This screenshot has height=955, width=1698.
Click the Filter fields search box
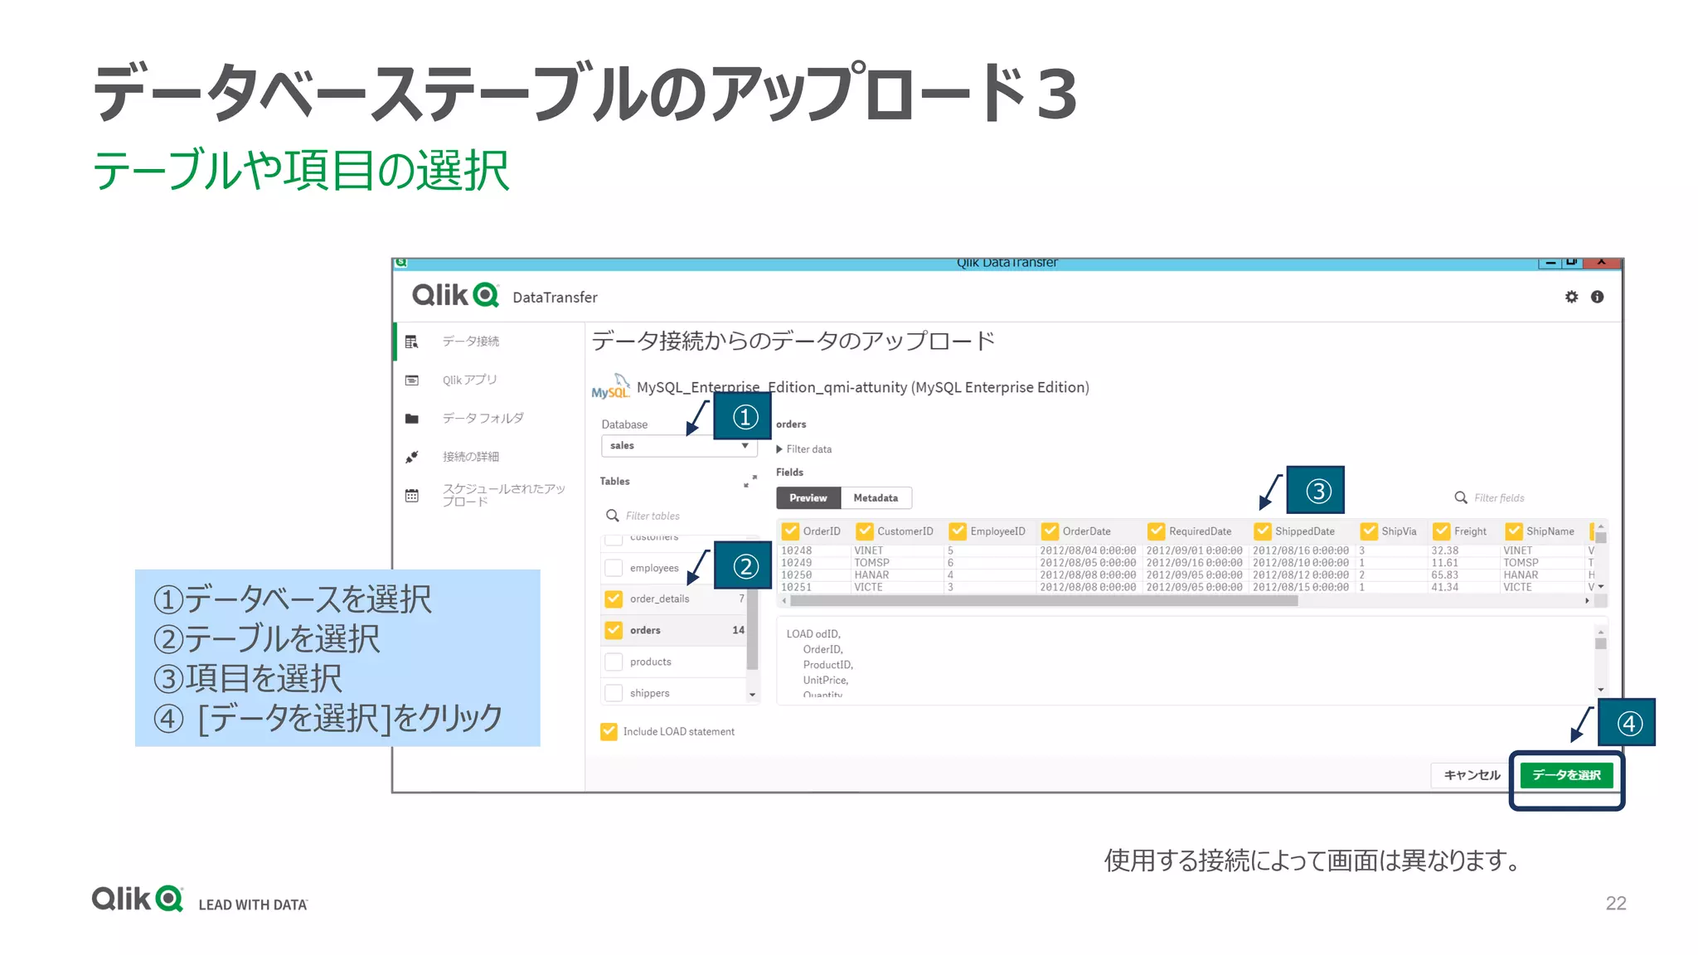point(1499,498)
